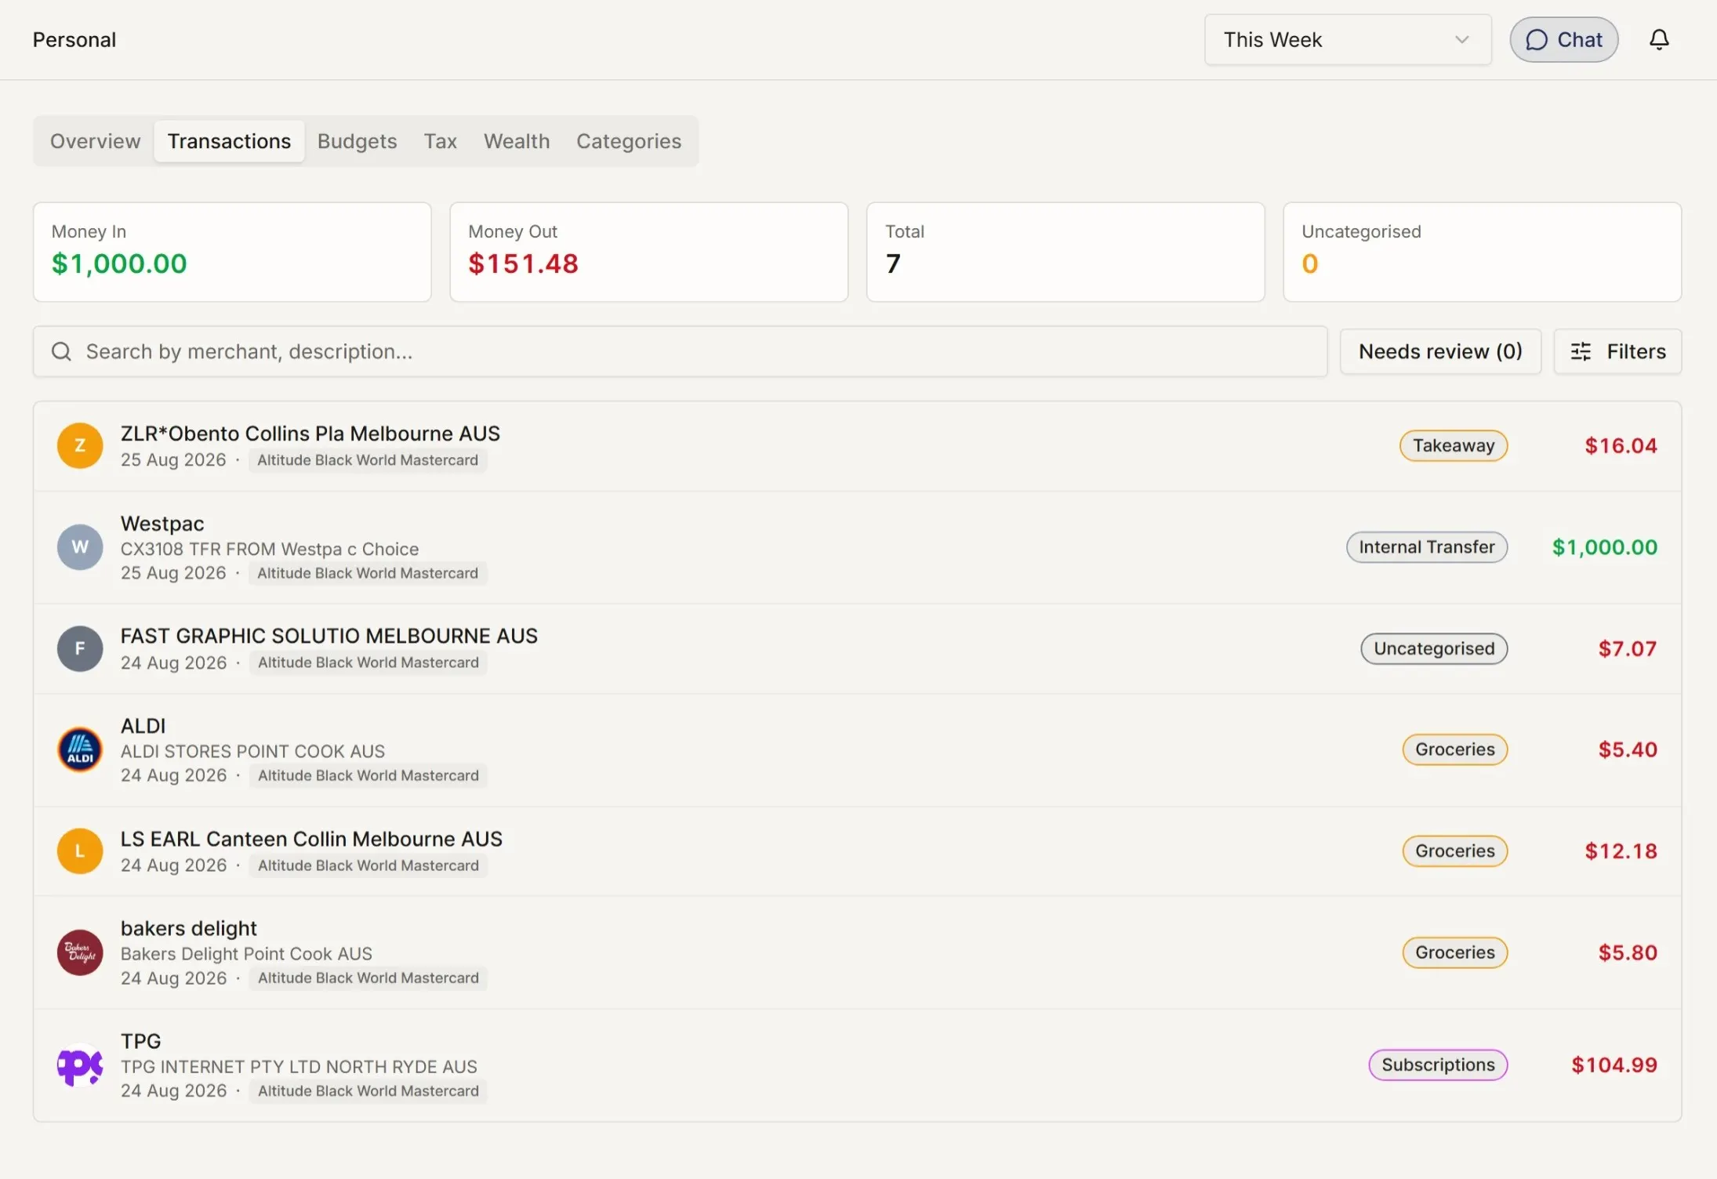Switch to the Wealth tab
Image resolution: width=1717 pixels, height=1179 pixels.
coord(517,141)
